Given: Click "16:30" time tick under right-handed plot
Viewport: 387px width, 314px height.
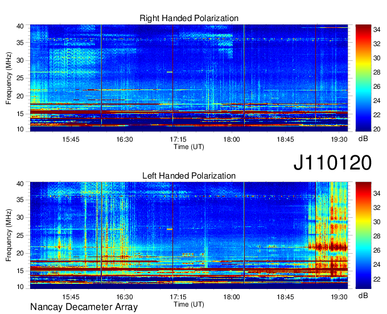Looking at the screenshot, I should (125, 139).
